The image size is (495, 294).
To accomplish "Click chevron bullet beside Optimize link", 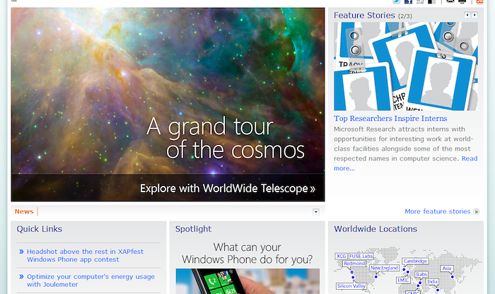I will click(x=21, y=276).
